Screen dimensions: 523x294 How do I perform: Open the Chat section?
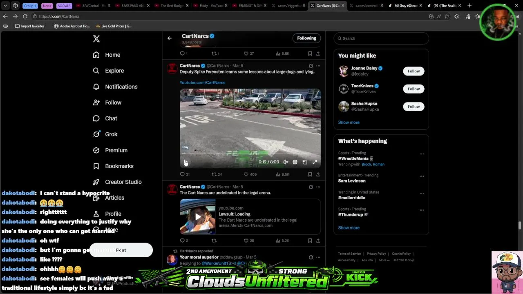pos(105,118)
